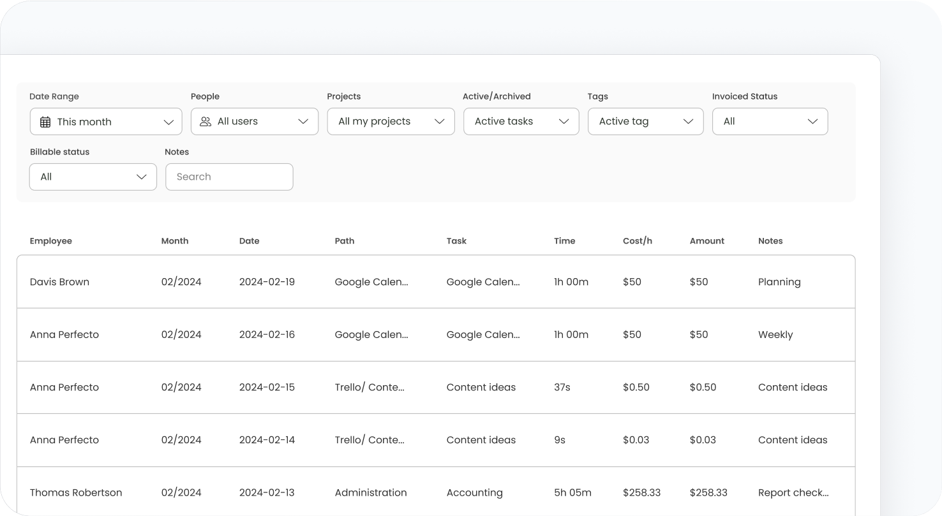Click the Cost/h column header
This screenshot has width=942, height=516.
638,241
